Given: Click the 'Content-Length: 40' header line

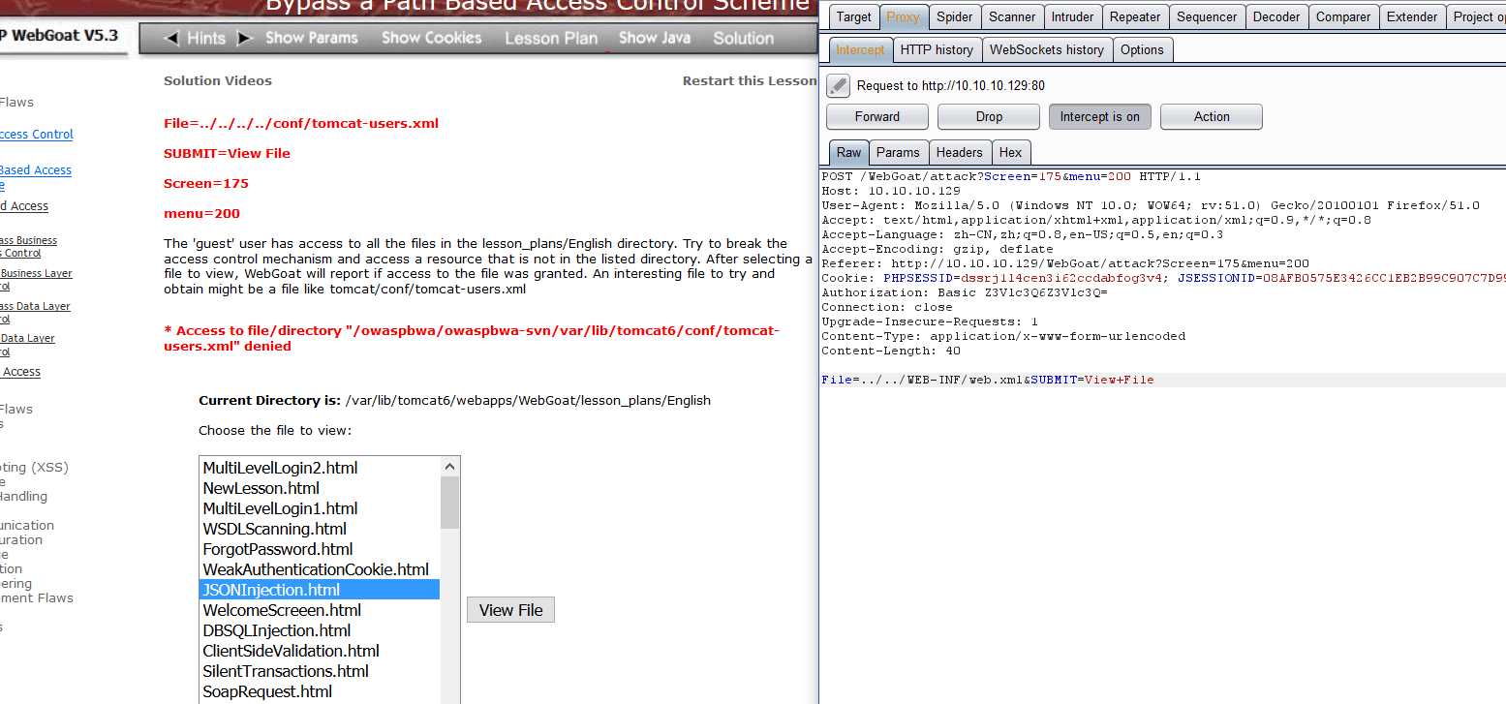Looking at the screenshot, I should pos(891,351).
